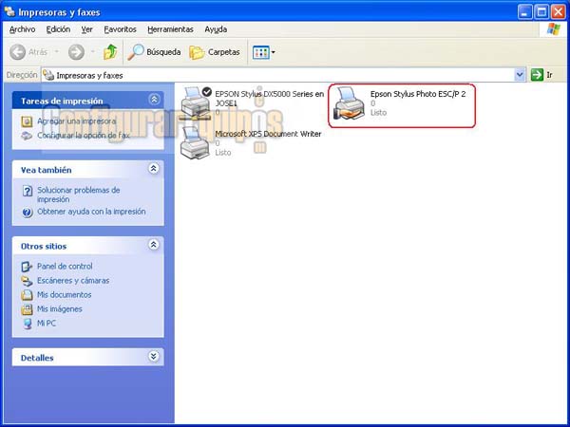Click the fax configuration icon
This screenshot has height=427, width=570.
[27, 136]
